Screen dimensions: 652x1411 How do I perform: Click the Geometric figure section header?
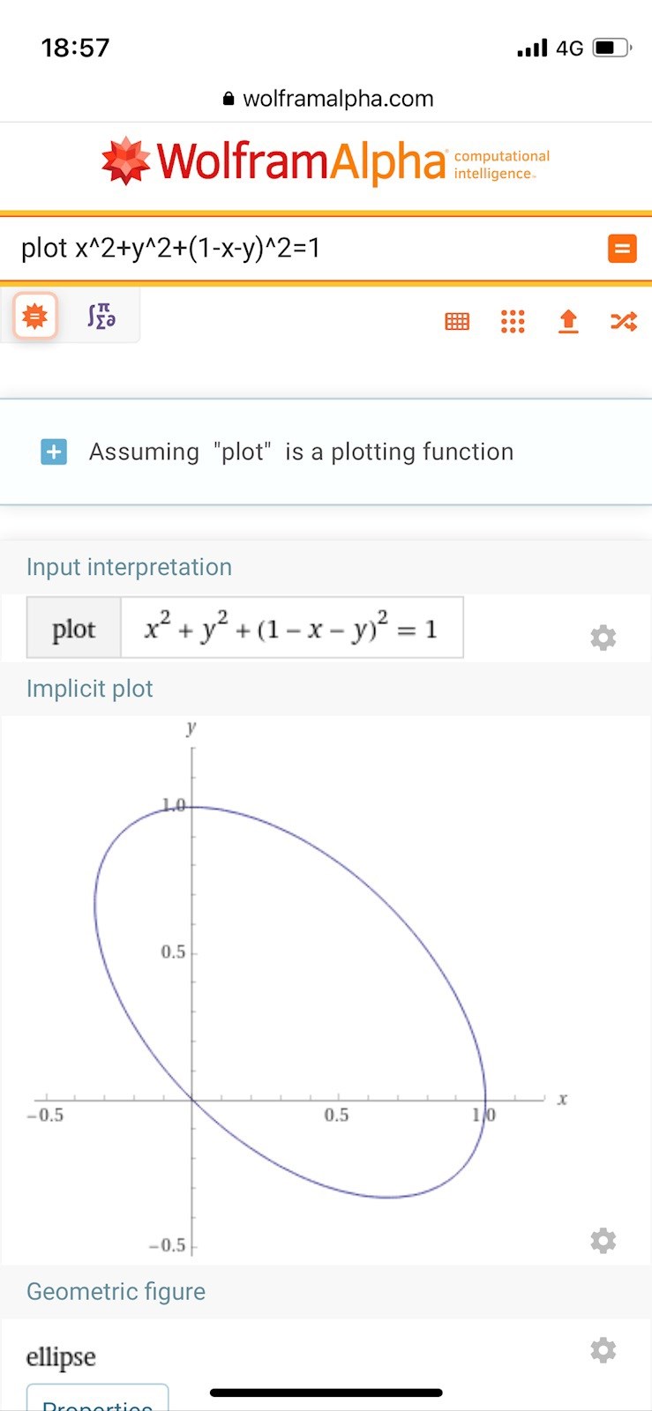116,1292
